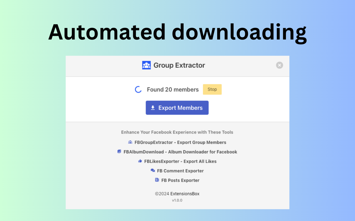355x221 pixels.
Task: Close the Group Extractor popup
Action: click(279, 65)
